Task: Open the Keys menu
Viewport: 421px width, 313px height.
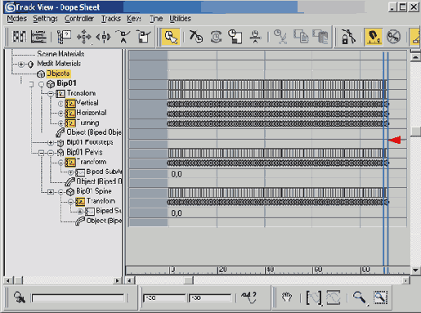Action: coord(134,19)
